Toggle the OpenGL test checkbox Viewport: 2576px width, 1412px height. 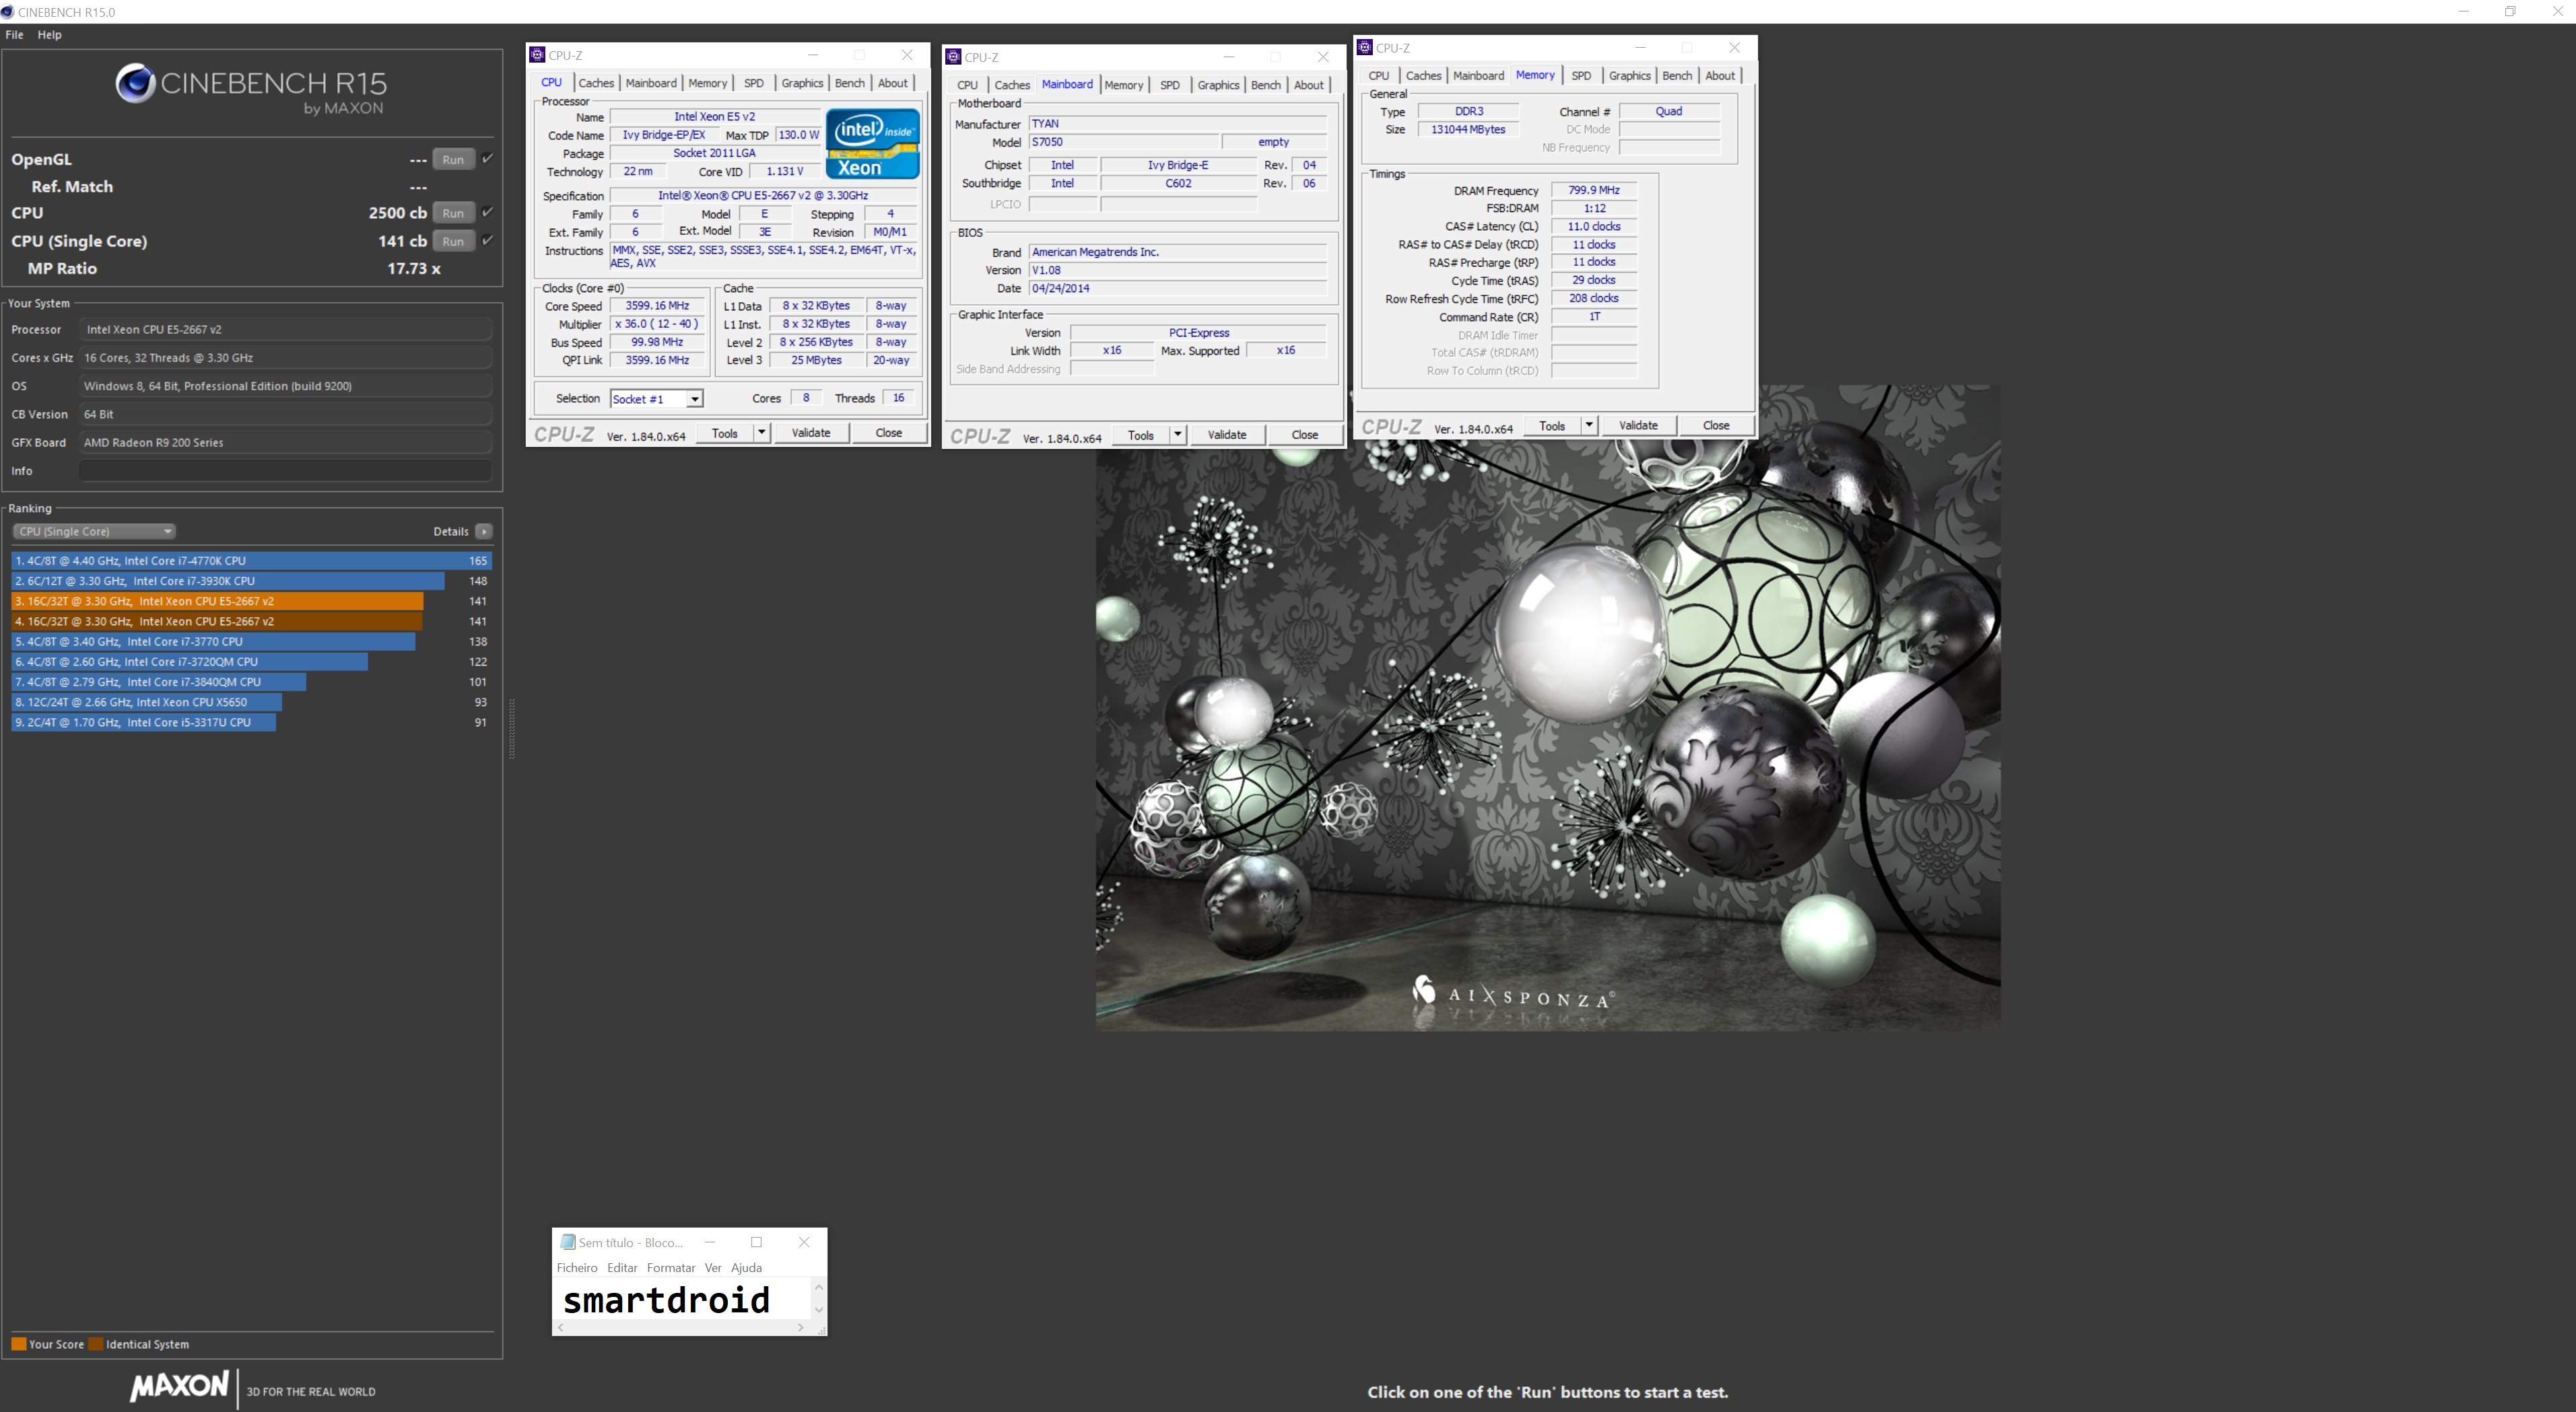coord(488,159)
